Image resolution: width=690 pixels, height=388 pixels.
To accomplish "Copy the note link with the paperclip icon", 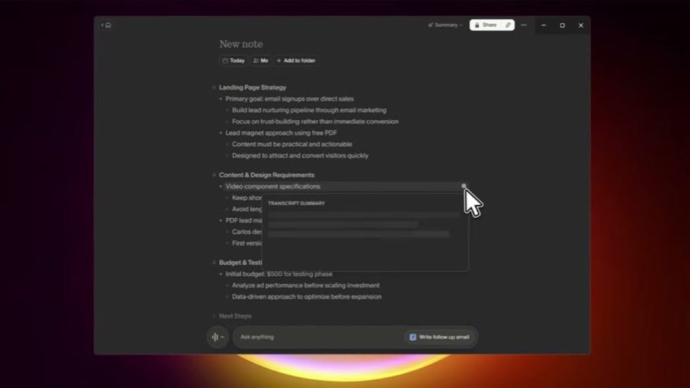I will [x=508, y=25].
